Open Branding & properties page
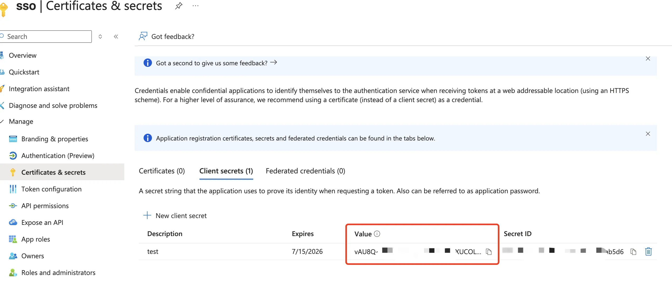Image resolution: width=672 pixels, height=281 pixels. 55,139
